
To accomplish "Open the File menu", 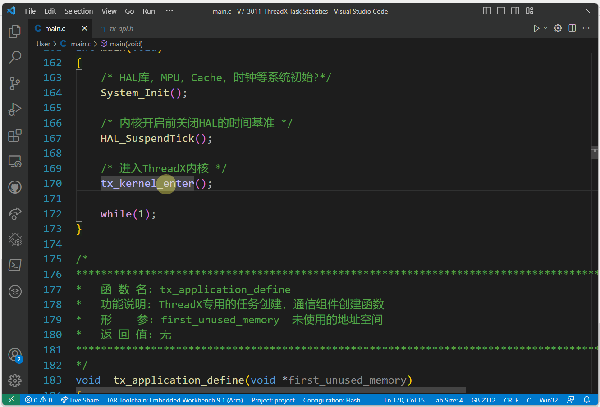I will click(x=30, y=11).
